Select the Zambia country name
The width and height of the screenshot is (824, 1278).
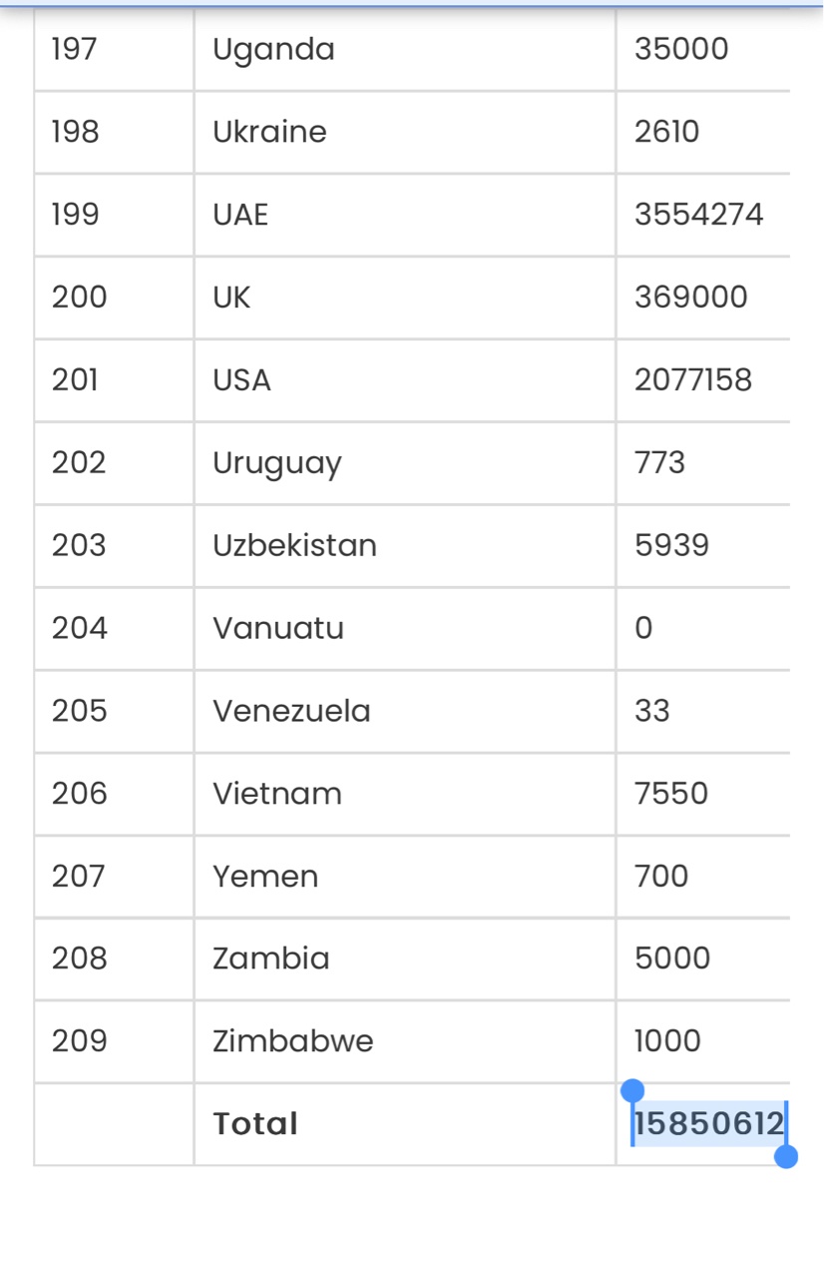(270, 958)
